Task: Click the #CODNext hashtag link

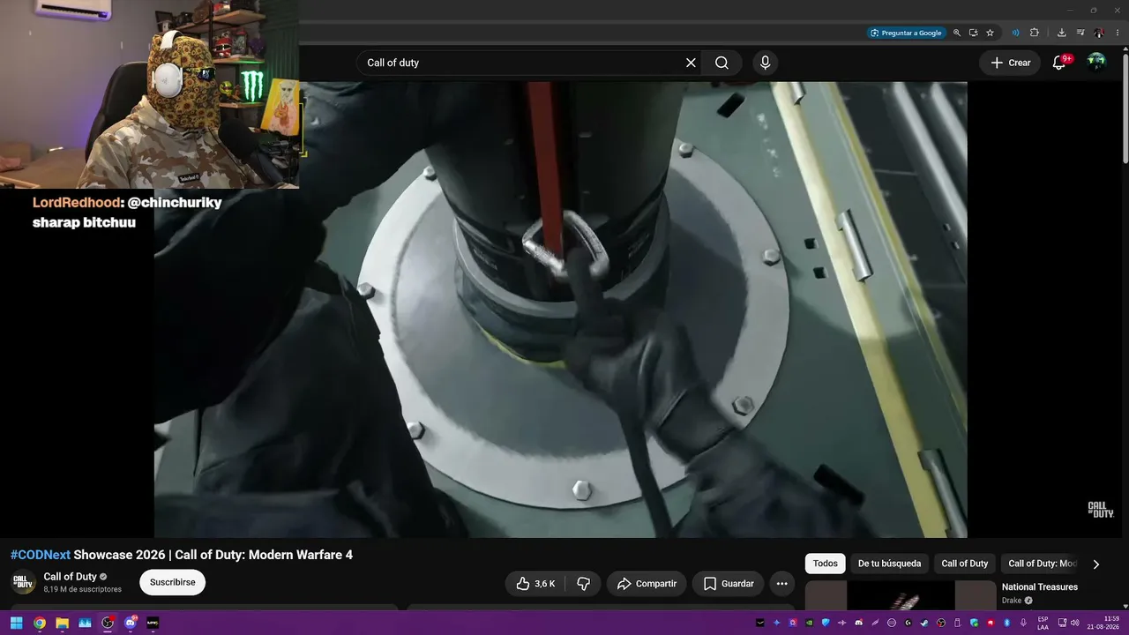Action: click(x=41, y=555)
